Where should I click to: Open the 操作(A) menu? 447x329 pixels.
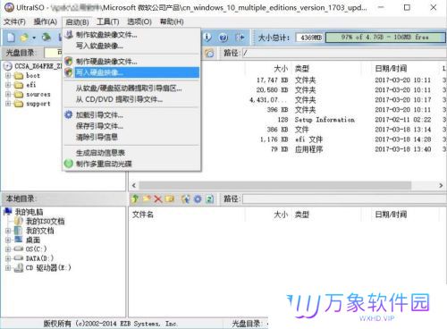pyautogui.click(x=45, y=21)
